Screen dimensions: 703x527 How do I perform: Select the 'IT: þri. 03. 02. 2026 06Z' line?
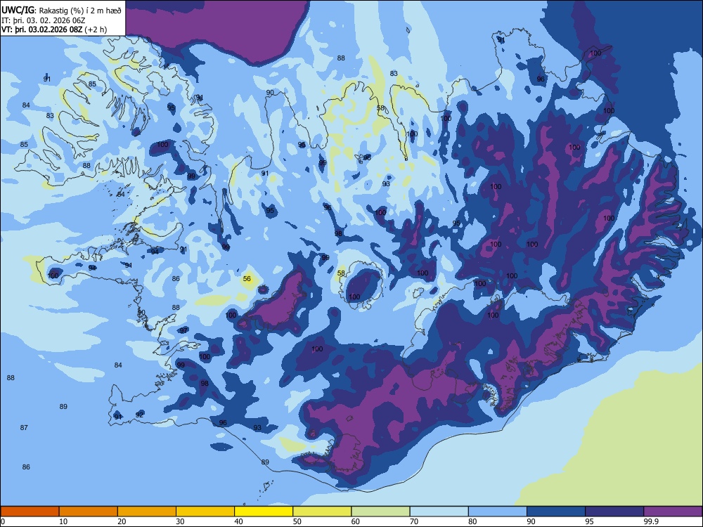(x=43, y=20)
